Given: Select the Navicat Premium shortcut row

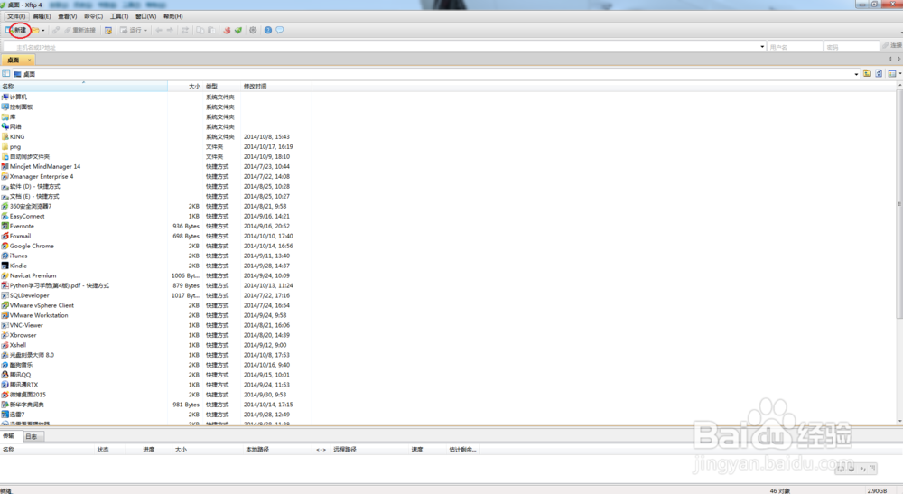Looking at the screenshot, I should click(x=155, y=275).
